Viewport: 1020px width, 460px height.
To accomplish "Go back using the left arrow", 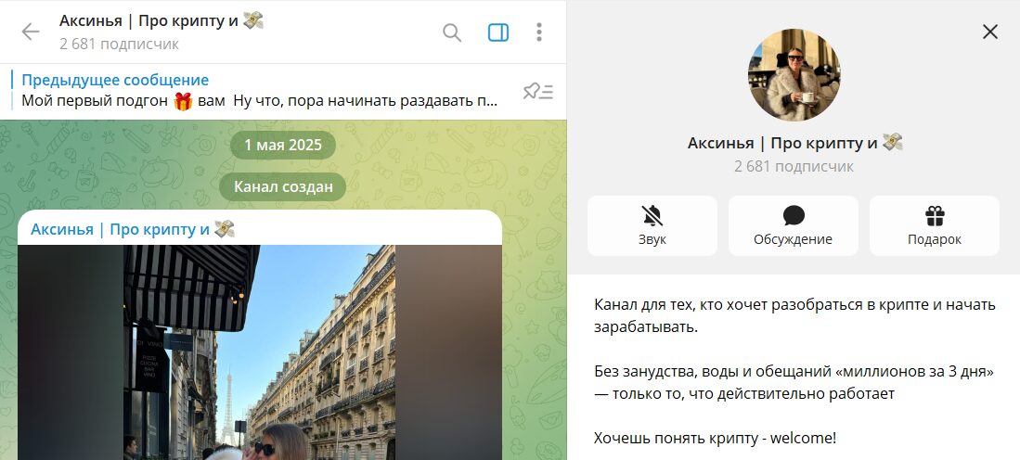I will point(31,32).
